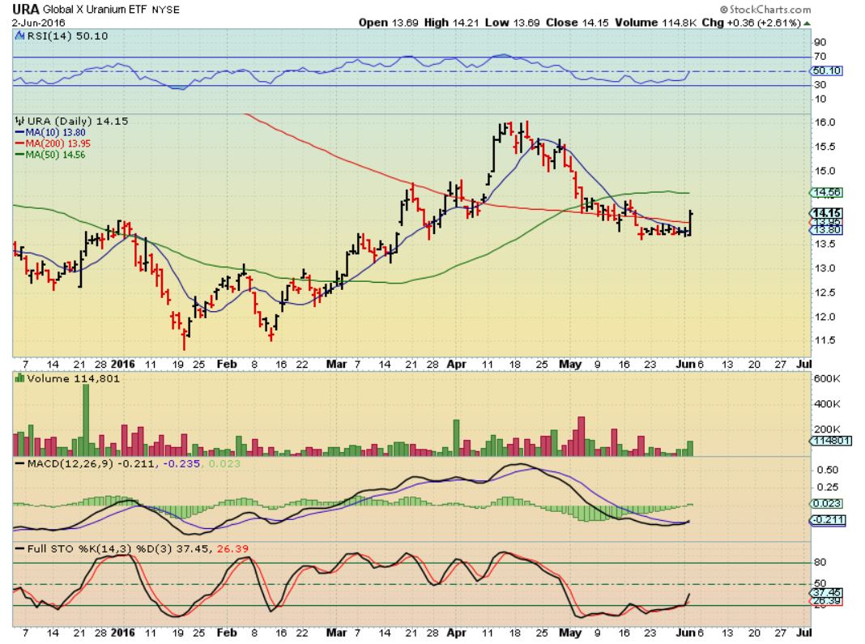The height and width of the screenshot is (644, 865).
Task: Click the black line marker before MACD(12,26,9)
Action: (x=20, y=463)
